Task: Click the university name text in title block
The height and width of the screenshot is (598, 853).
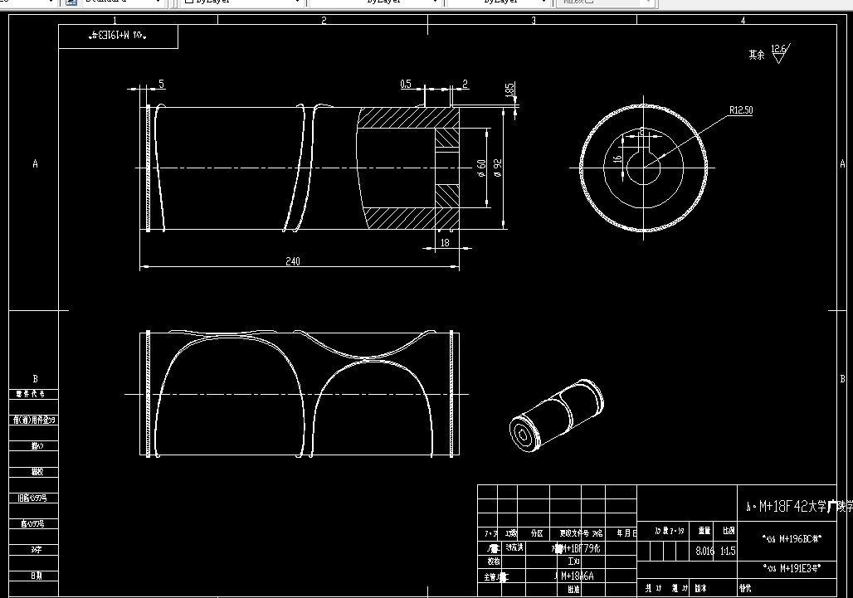Action: click(x=798, y=507)
